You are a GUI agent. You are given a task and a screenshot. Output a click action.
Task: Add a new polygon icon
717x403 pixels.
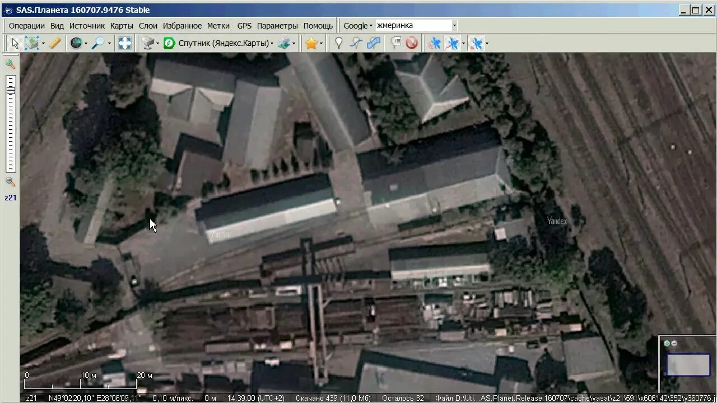(x=374, y=43)
